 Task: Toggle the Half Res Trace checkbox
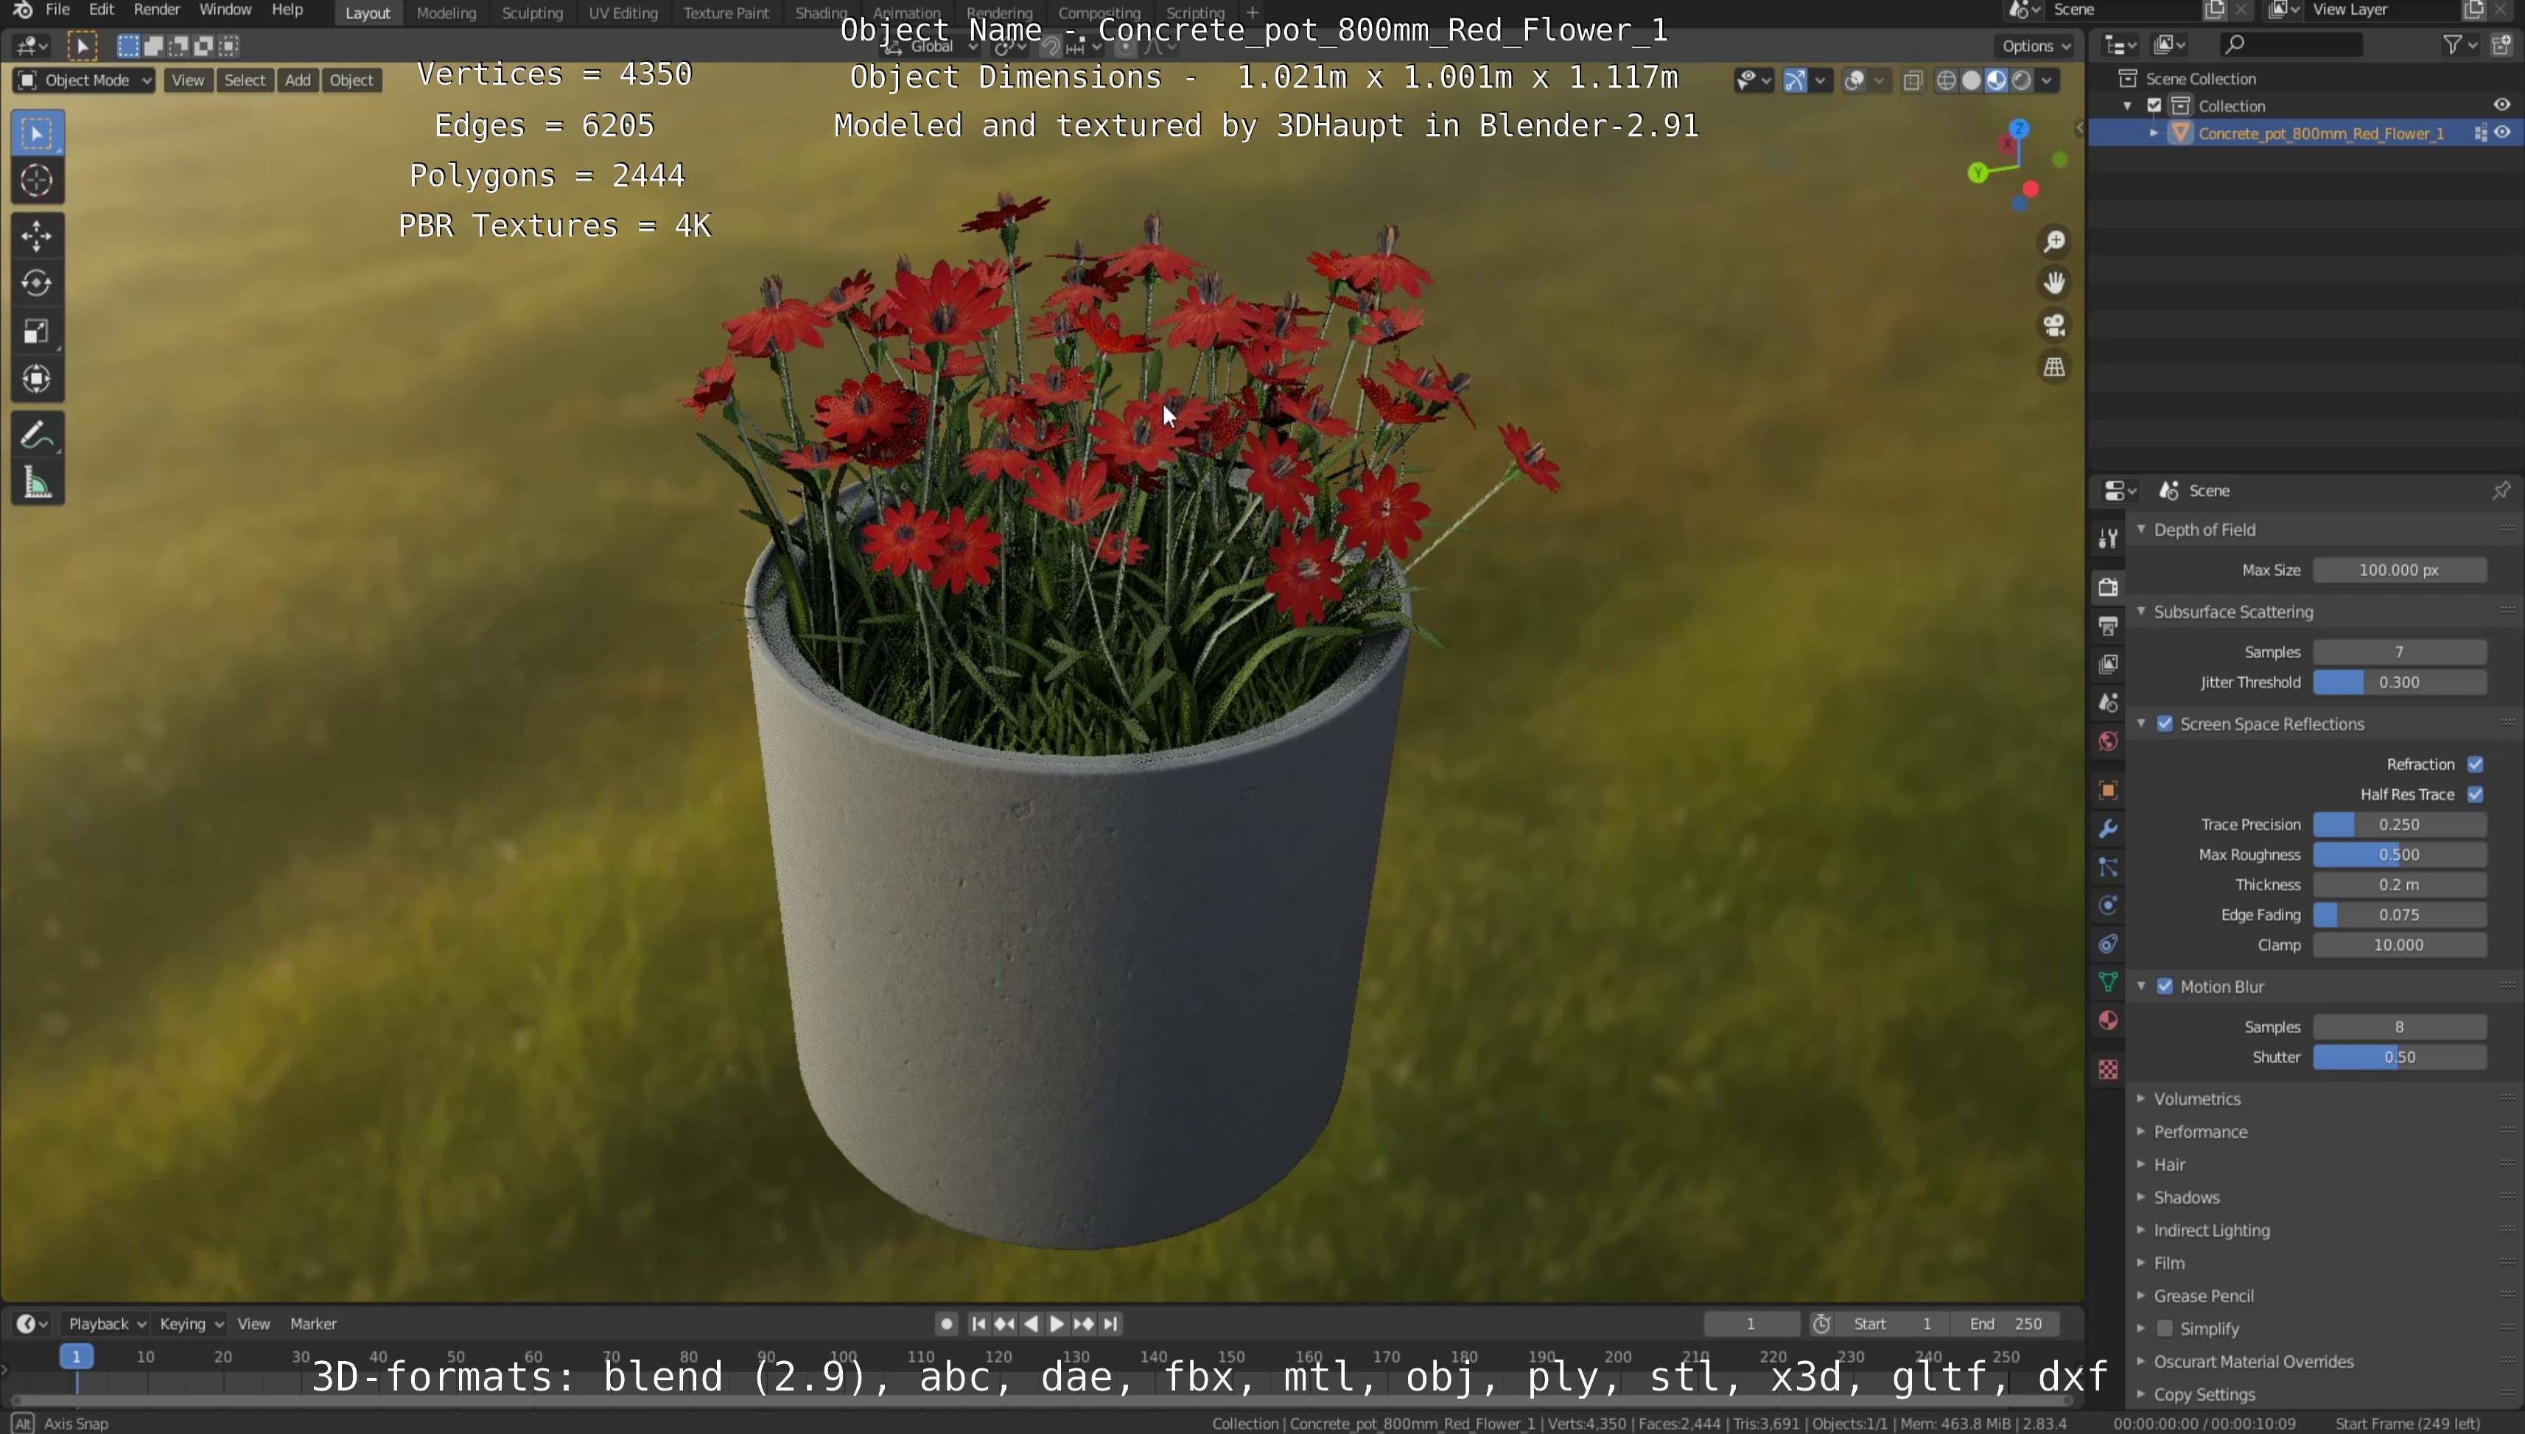pyautogui.click(x=2475, y=795)
